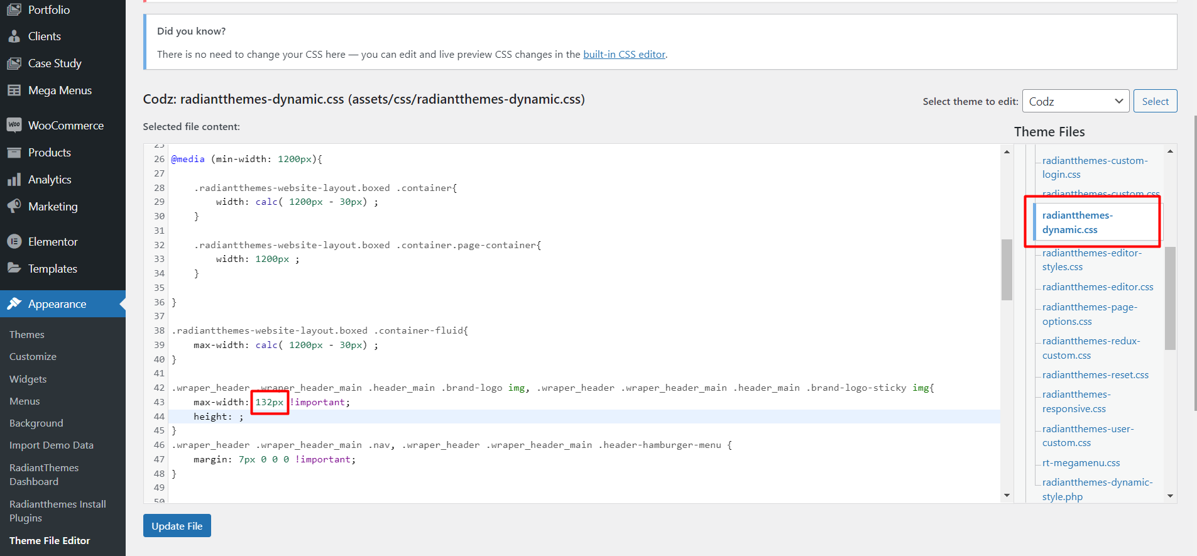Screen dimensions: 1197x556
Task: Open Widgets submenu item
Action: pos(28,379)
